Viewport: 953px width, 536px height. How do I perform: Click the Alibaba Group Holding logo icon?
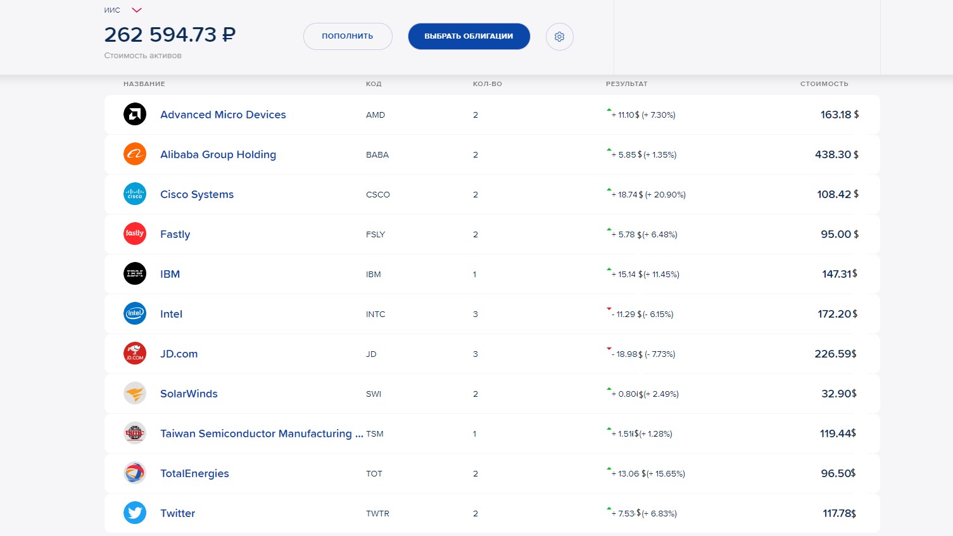(135, 154)
